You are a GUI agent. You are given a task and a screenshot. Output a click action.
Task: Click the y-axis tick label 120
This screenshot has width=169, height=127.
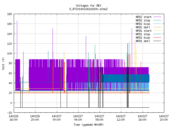[10, 43]
